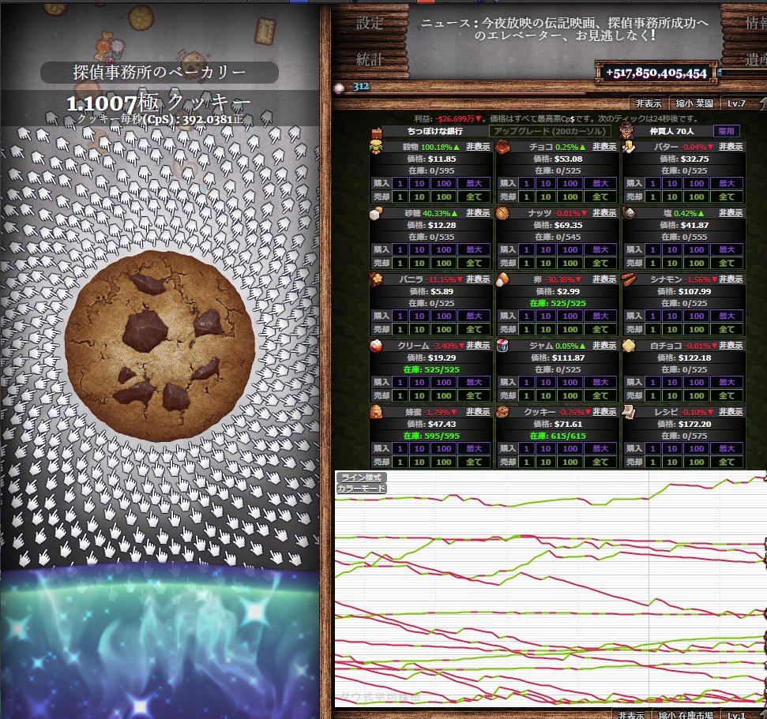Click 非表示 next to 縮小 菜園
Viewport: 767px width, 719px height.
[649, 103]
